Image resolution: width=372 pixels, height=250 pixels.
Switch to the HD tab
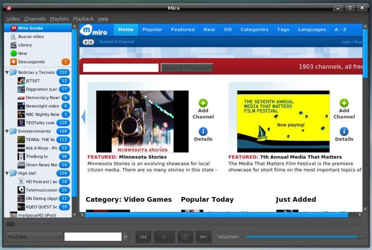228,30
